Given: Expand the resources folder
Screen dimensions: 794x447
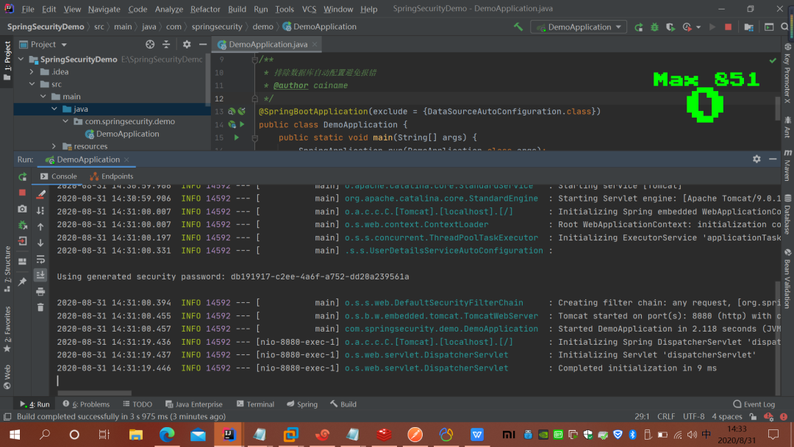Looking at the screenshot, I should tap(54, 146).
